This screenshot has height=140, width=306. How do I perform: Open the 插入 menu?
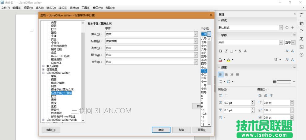pyautogui.click(x=39, y=8)
